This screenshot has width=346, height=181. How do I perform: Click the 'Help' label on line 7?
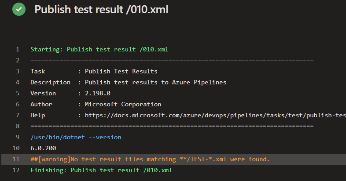click(x=38, y=116)
